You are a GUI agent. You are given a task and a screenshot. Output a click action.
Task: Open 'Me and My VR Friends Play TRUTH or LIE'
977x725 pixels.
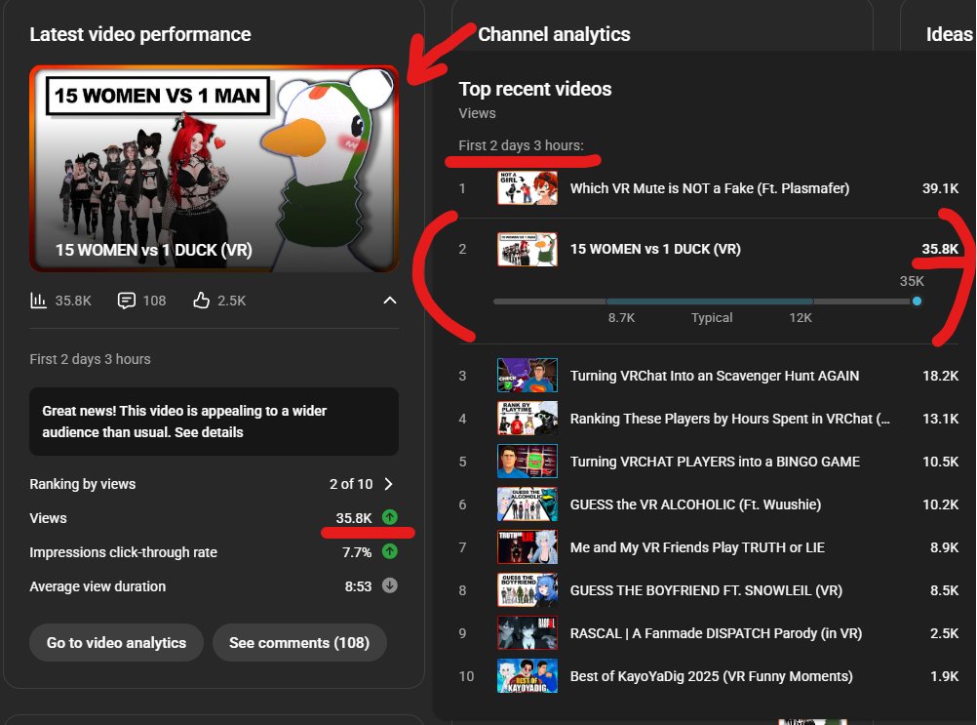697,547
